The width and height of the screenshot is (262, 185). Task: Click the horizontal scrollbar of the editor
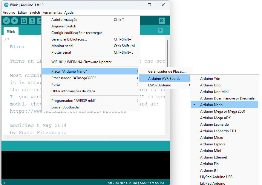(57, 137)
